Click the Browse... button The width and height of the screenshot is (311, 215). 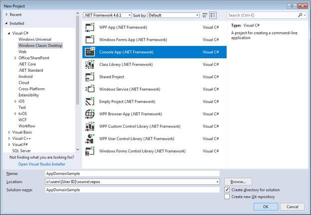coord(238,182)
